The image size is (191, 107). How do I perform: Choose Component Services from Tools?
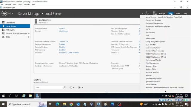coord(153,20)
